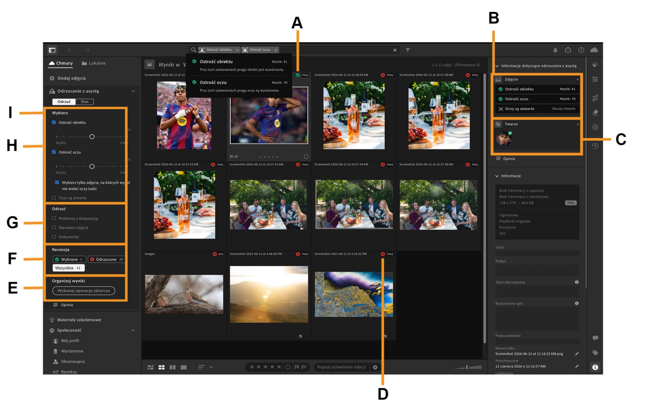The height and width of the screenshot is (417, 646).
Task: Open the Edit sliders panel icon
Action: point(595,79)
